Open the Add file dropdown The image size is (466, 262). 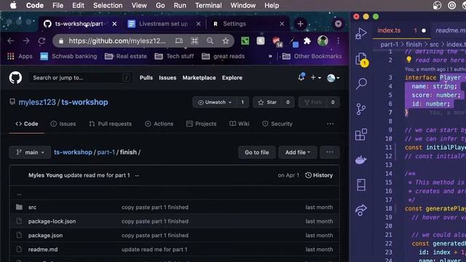(298, 152)
